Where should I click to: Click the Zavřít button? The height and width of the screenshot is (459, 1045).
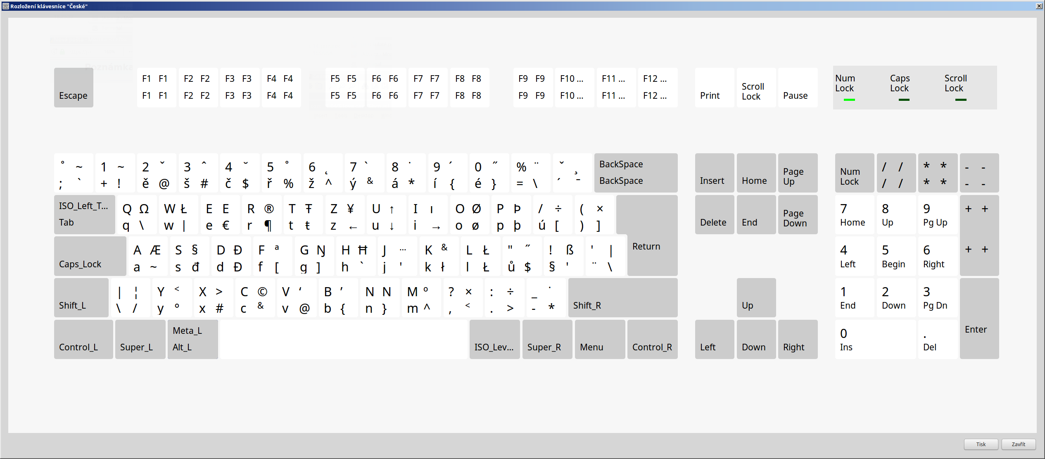1018,444
